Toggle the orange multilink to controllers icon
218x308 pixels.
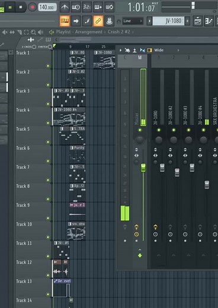click(98, 21)
